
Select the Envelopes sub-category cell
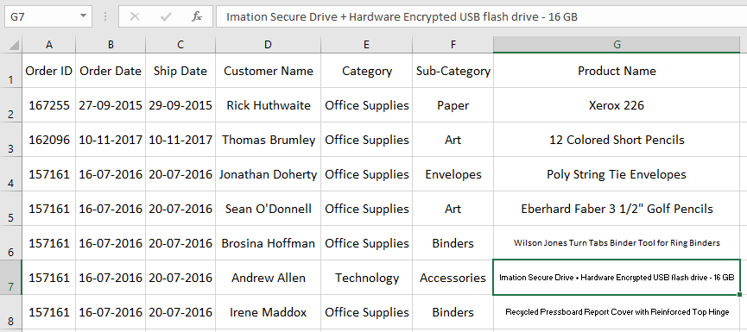[453, 174]
